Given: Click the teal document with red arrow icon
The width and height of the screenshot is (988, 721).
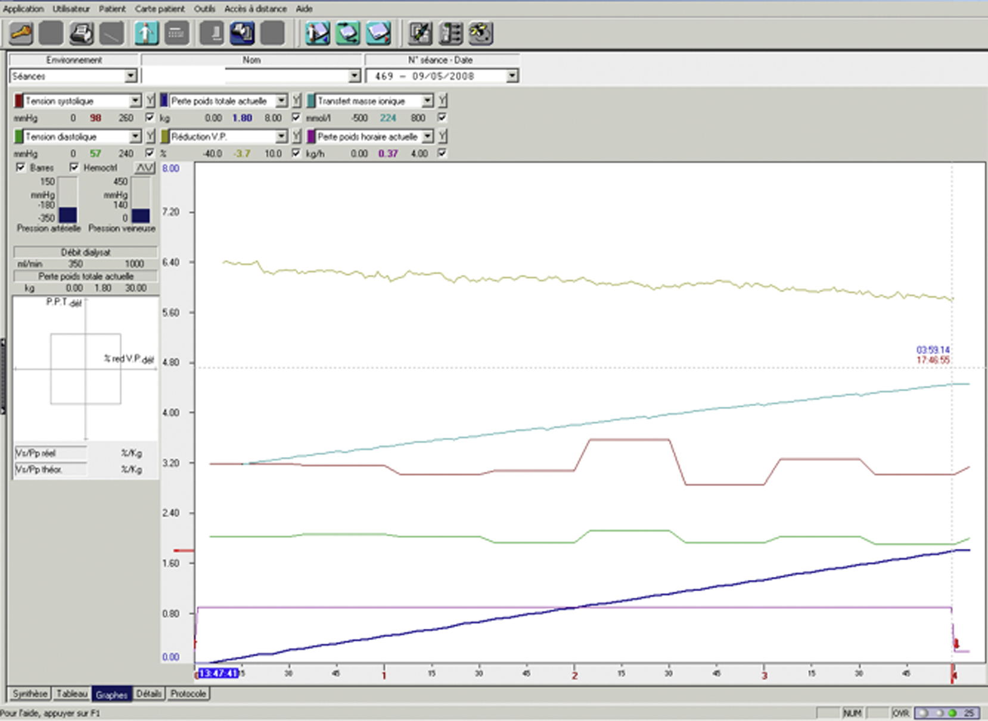Looking at the screenshot, I should (x=378, y=33).
